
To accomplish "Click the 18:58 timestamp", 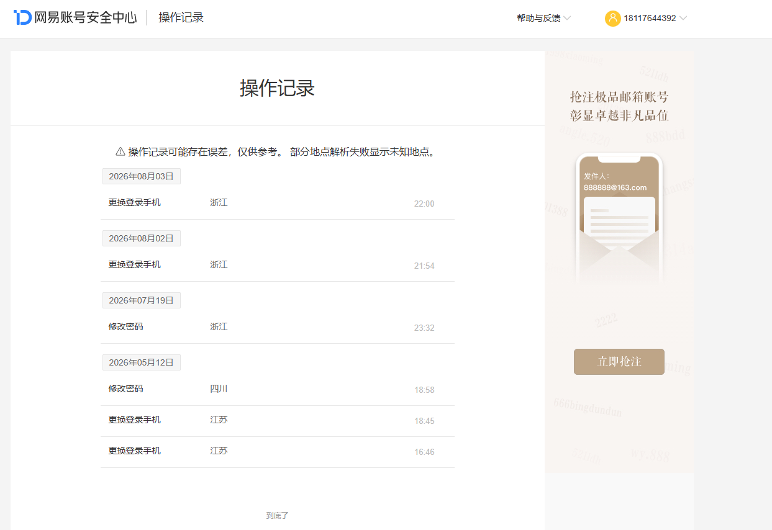I will tap(424, 390).
